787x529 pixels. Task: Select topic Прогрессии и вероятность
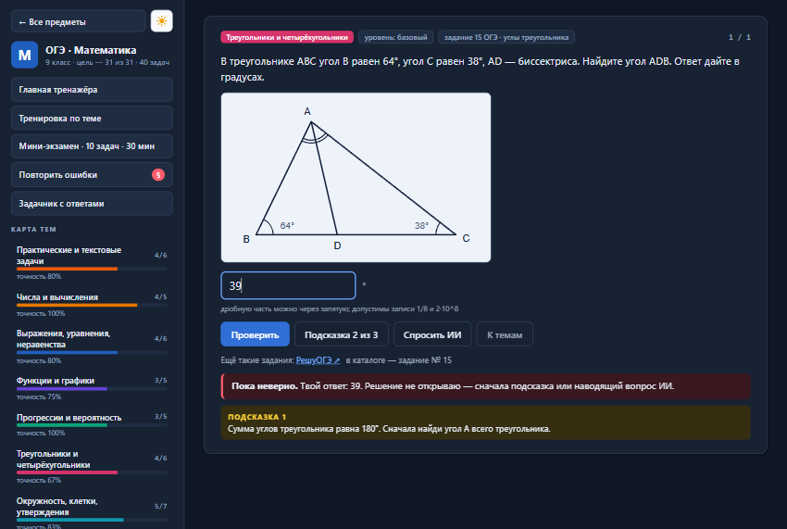(x=92, y=424)
